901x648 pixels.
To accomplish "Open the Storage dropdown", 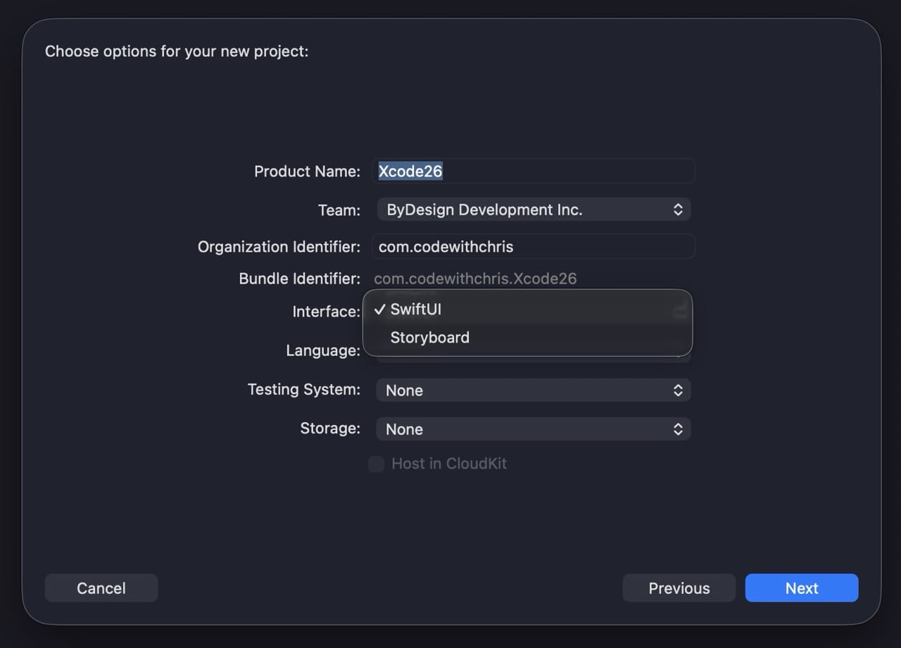I will (x=533, y=429).
